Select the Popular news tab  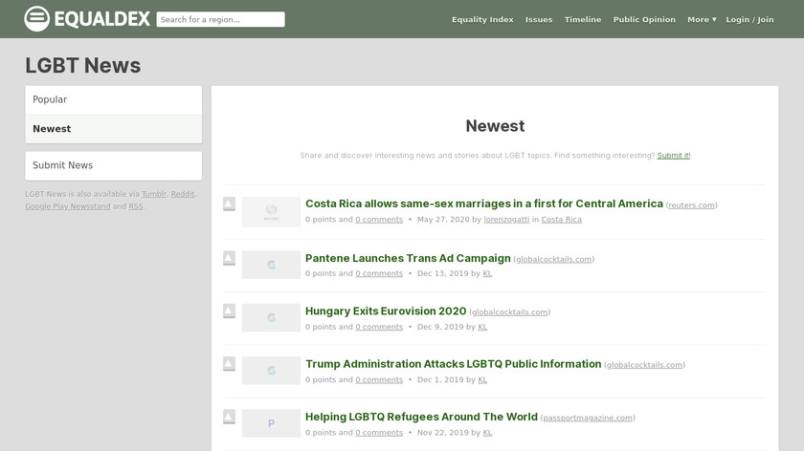[113, 99]
